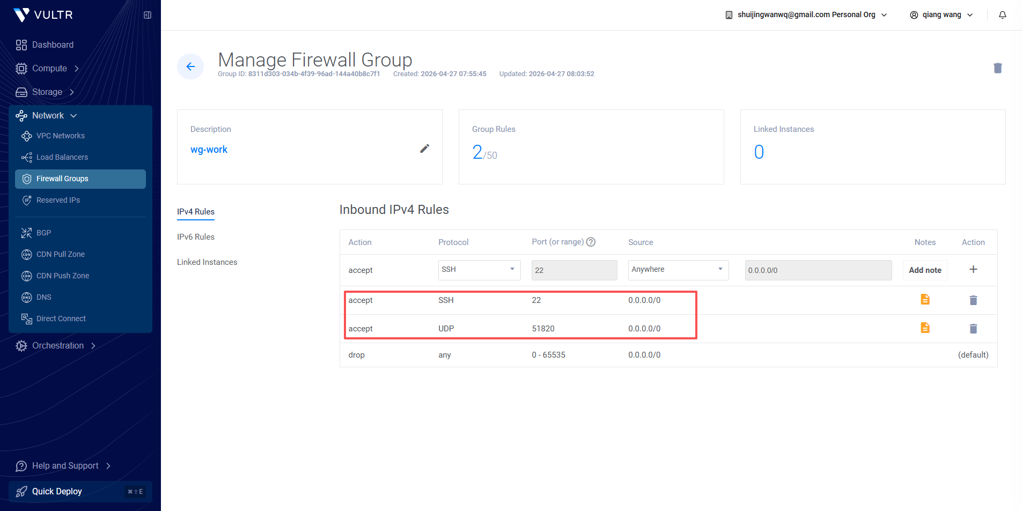
Task: Open the note for the UDP rule
Action: point(924,328)
